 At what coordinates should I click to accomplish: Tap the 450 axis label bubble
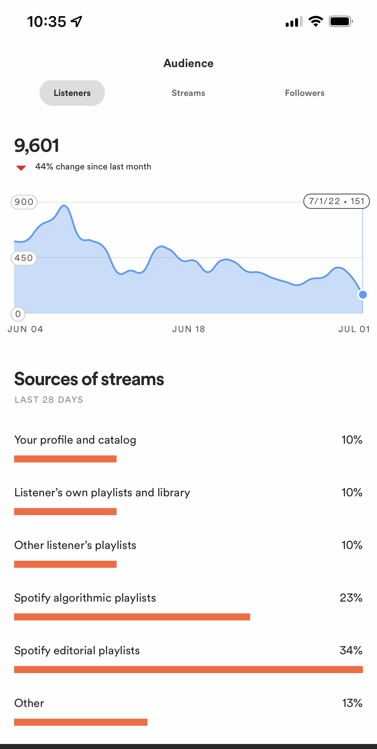(24, 258)
